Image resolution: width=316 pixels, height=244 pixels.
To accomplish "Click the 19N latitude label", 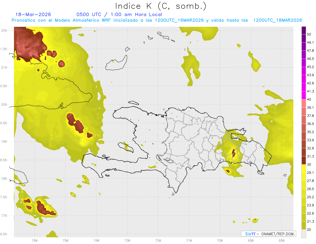I will point(4,141).
